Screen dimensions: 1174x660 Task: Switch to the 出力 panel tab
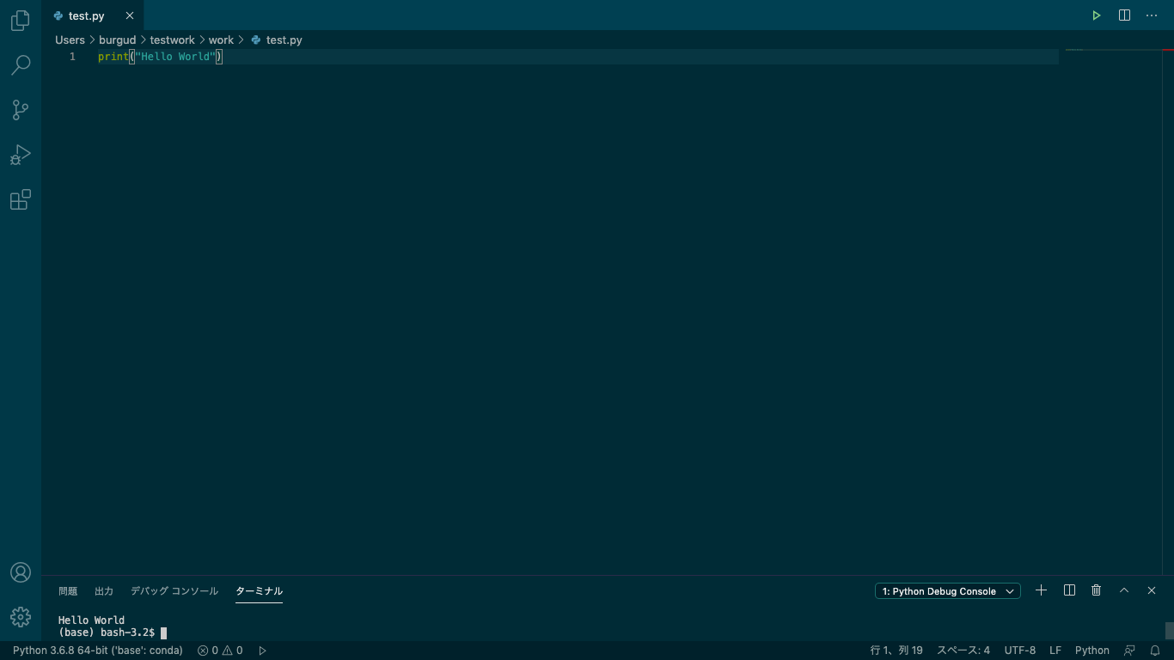point(104,591)
